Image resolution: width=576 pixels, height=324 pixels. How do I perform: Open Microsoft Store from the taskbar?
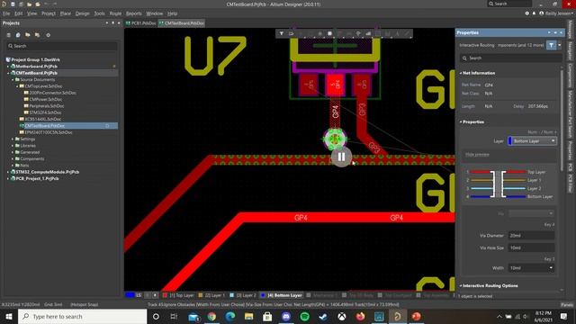(267, 316)
